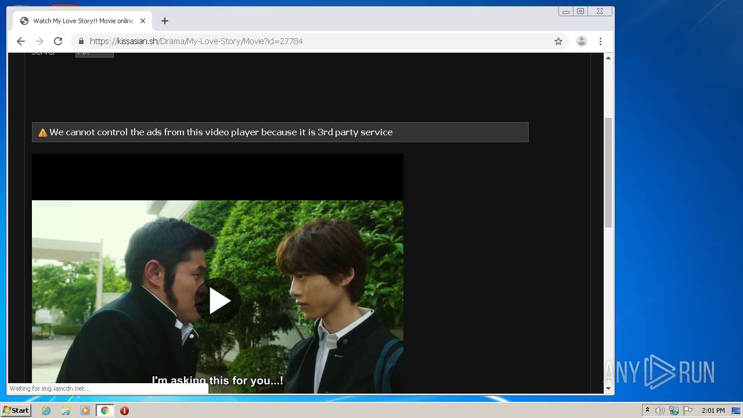Switch to Chrome in the taskbar

tap(104, 410)
